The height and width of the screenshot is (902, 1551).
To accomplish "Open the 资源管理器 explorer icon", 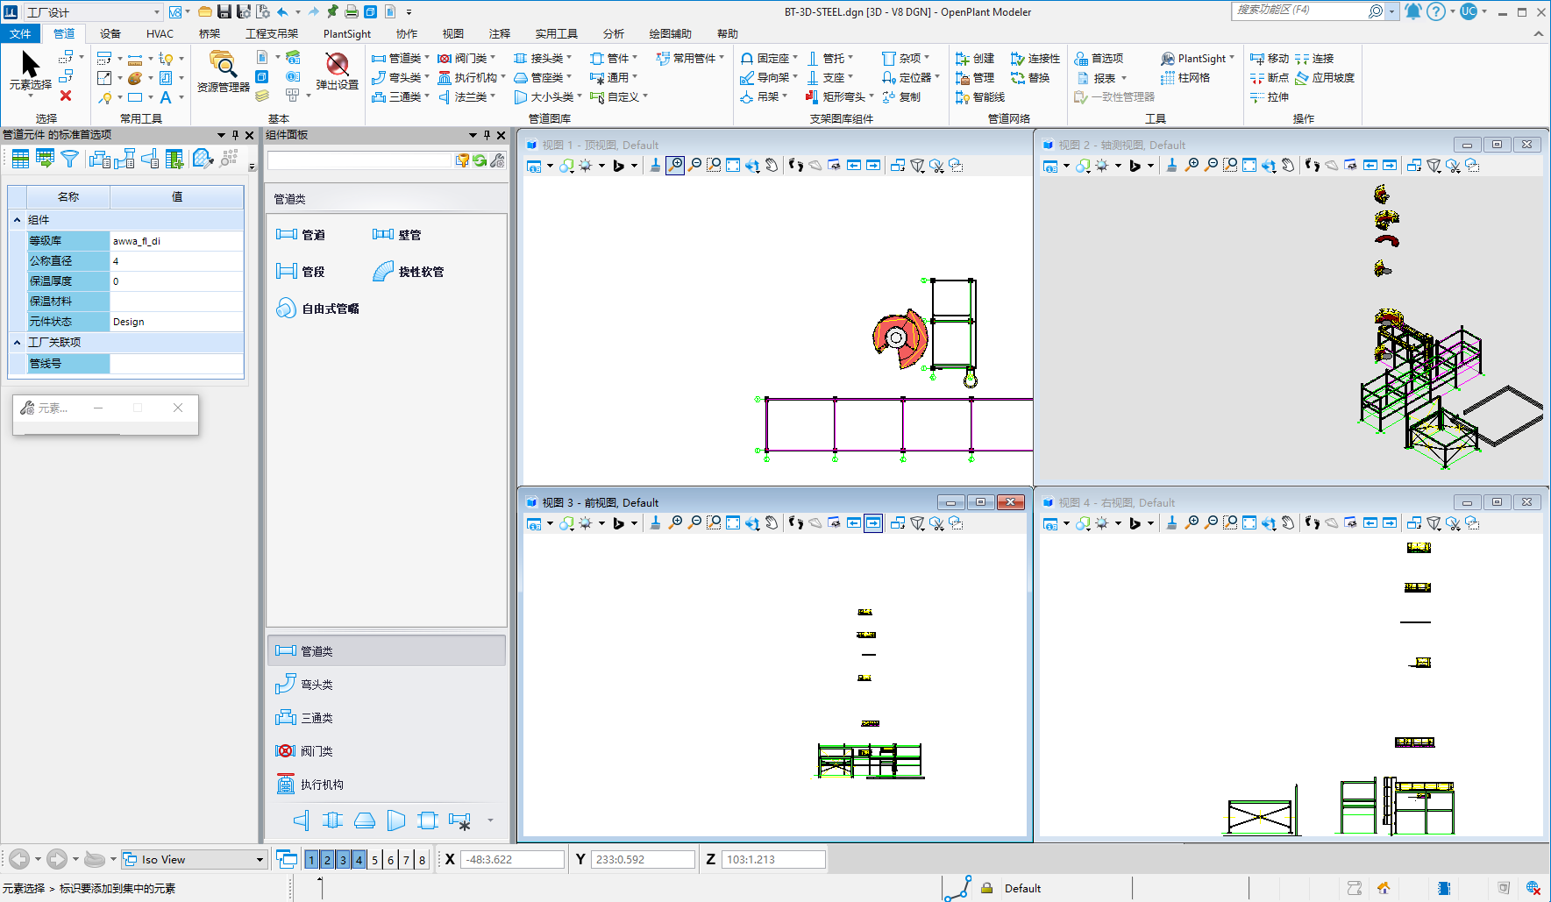I will pos(223,70).
